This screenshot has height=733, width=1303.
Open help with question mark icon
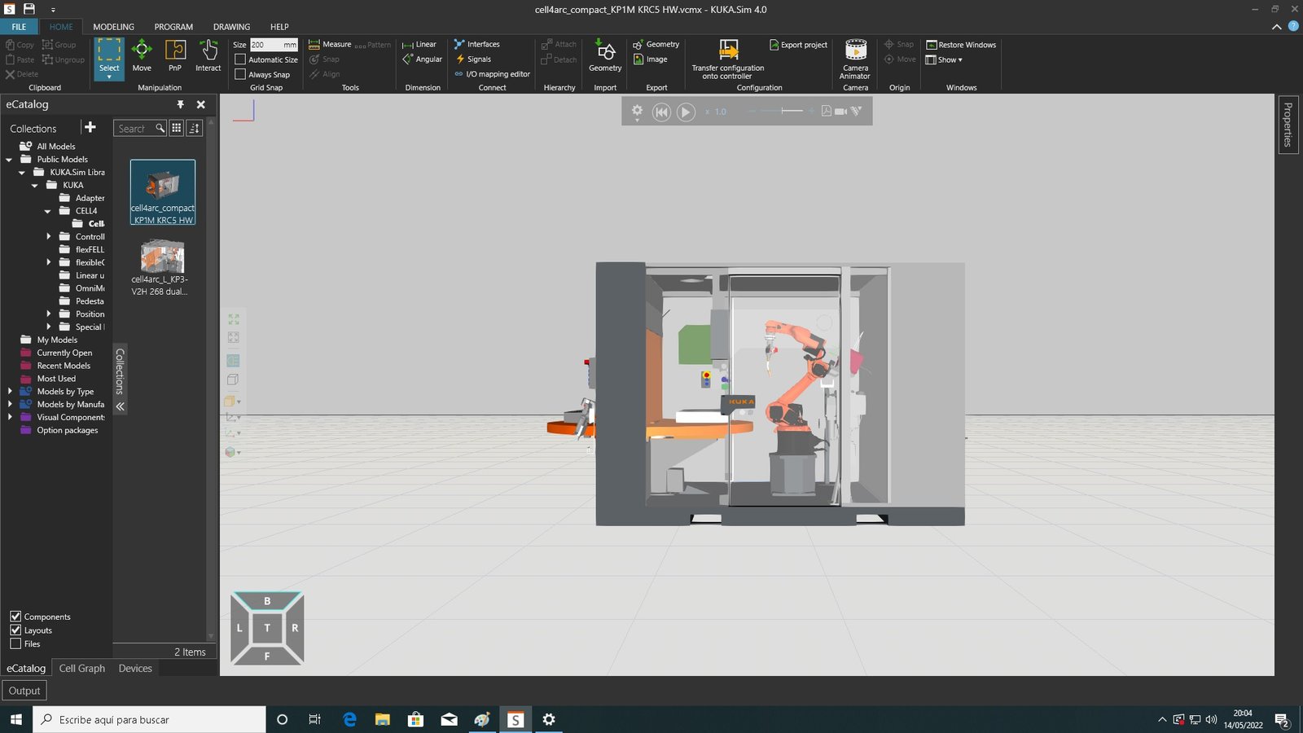[1293, 27]
